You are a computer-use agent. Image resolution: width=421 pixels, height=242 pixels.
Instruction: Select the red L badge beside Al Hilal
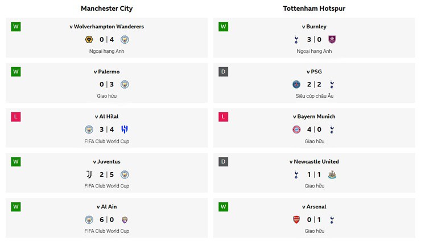pos(16,116)
